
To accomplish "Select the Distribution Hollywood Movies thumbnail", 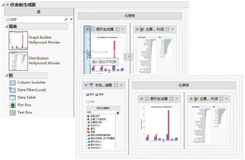I will [x=18, y=61].
